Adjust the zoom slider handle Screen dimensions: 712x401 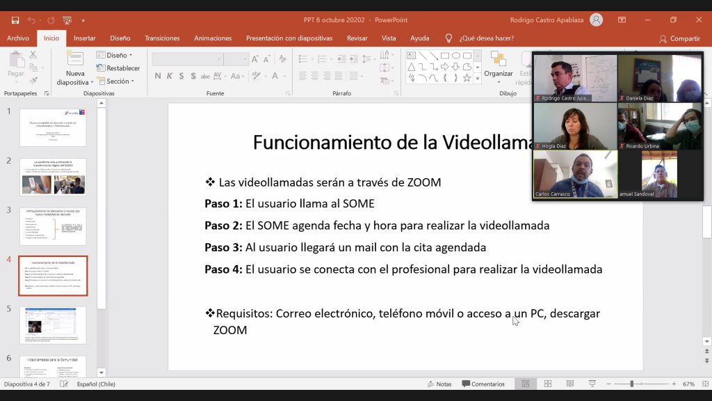click(x=631, y=384)
